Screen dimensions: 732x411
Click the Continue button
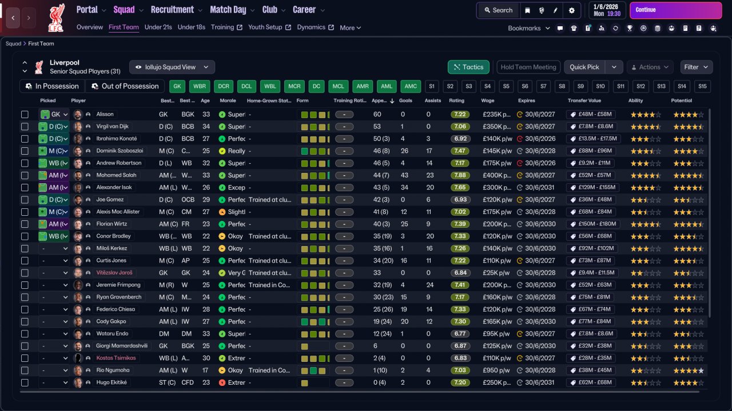pos(675,10)
